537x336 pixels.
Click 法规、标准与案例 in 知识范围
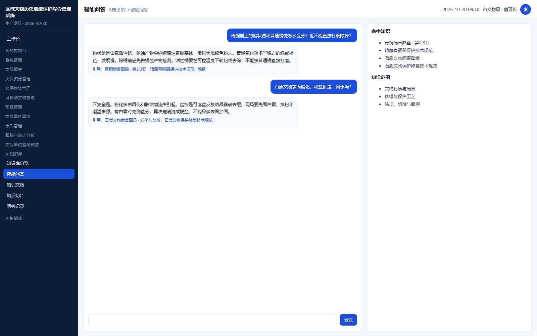click(402, 104)
